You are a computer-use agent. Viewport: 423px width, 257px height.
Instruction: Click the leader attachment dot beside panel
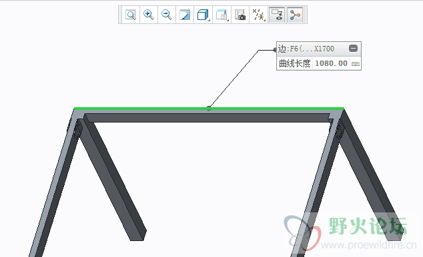275,50
